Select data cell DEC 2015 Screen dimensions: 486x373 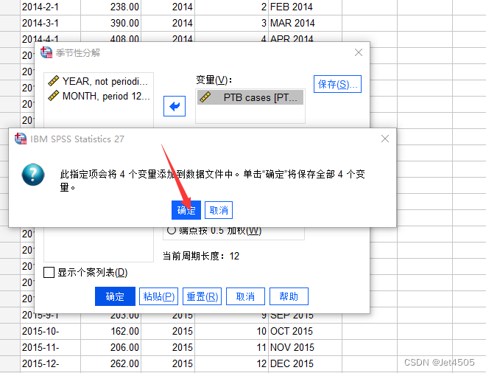pyautogui.click(x=306, y=363)
